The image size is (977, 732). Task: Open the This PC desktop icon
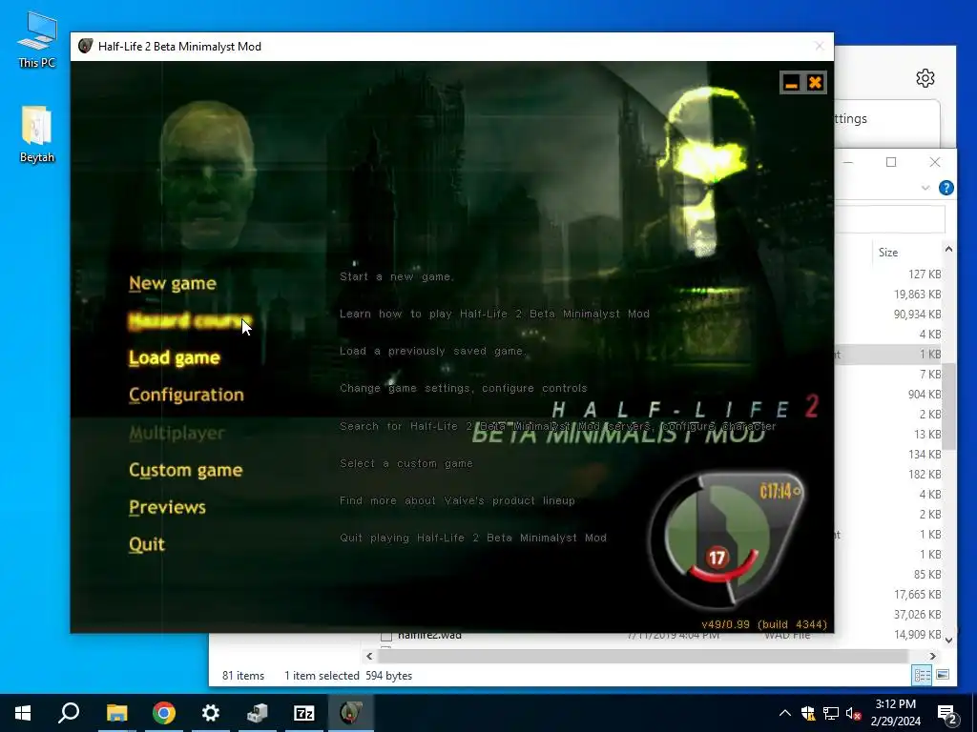pyautogui.click(x=37, y=40)
